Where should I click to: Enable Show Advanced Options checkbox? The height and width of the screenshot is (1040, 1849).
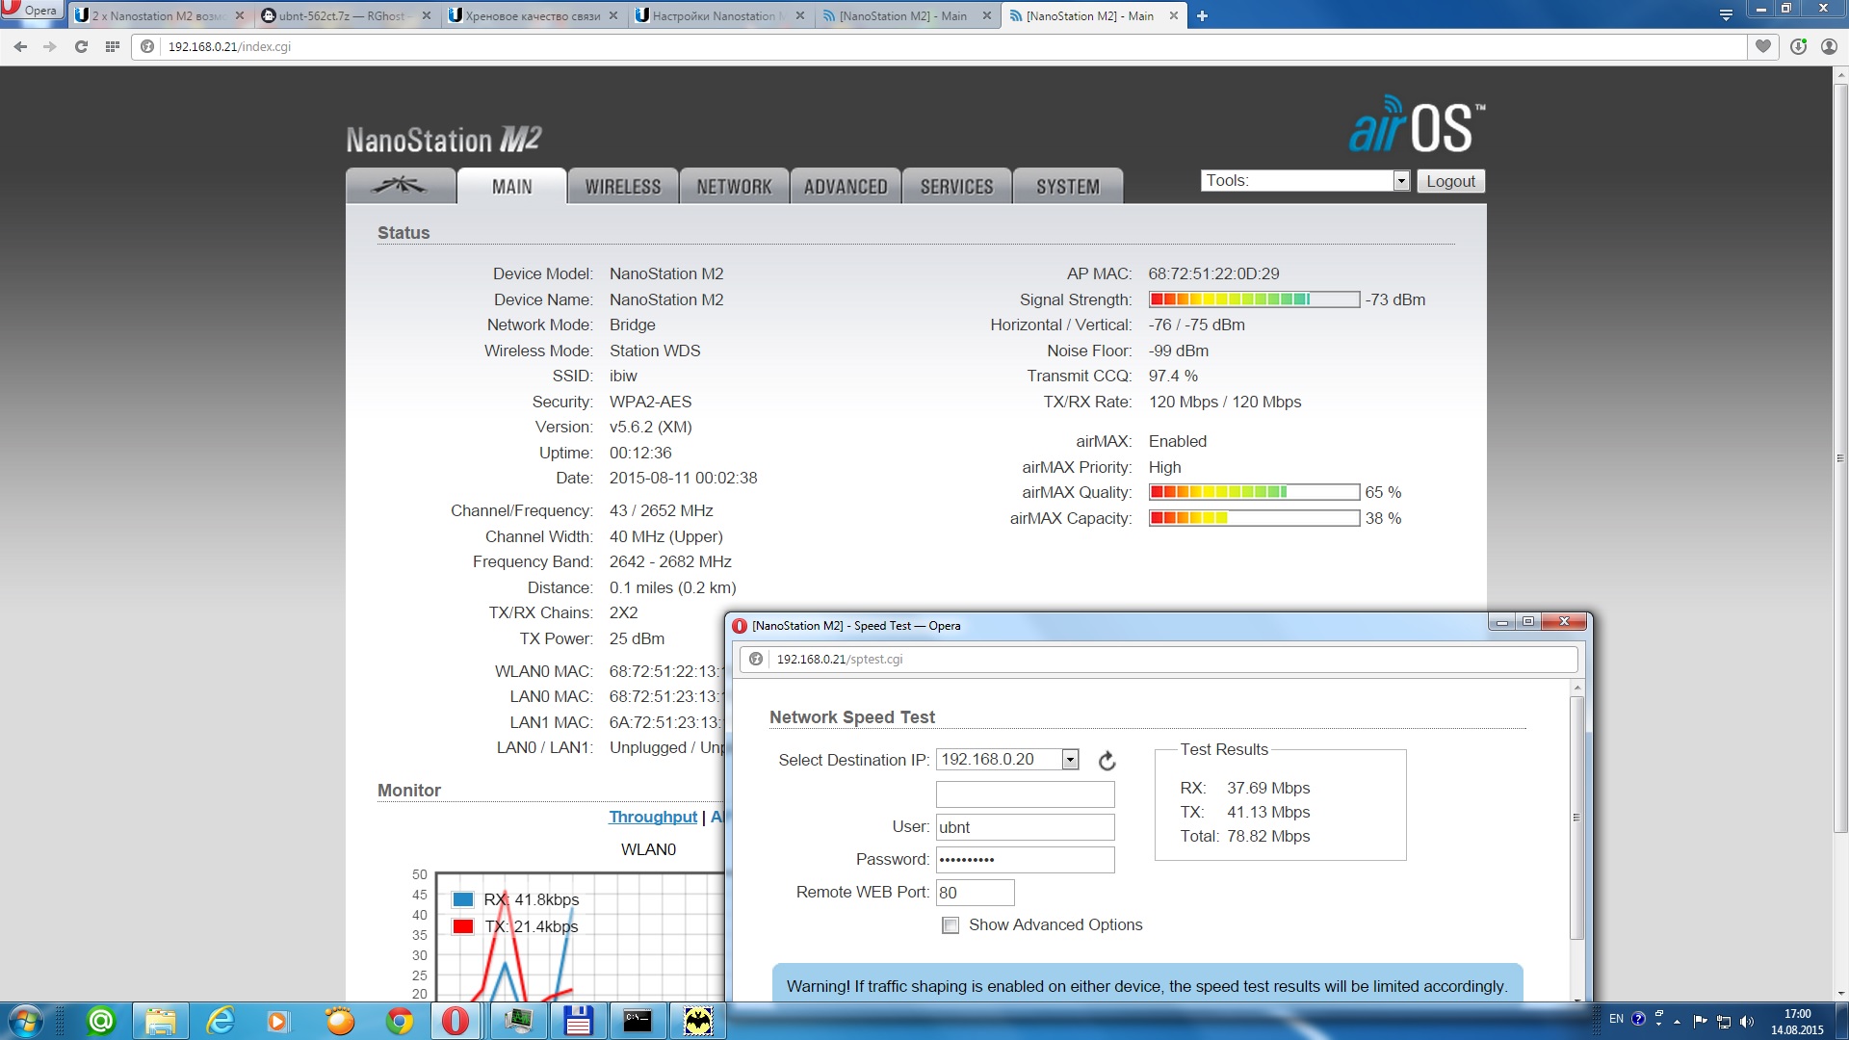tap(951, 925)
